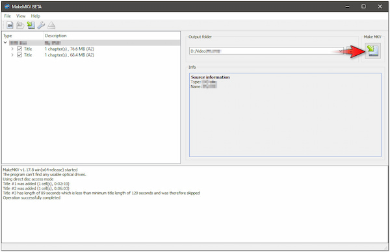Click log line about Title #3 skipped

tap(101, 193)
